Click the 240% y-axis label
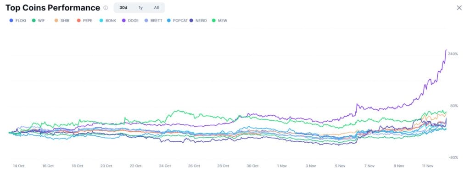The width and height of the screenshot is (470, 177). [x=453, y=54]
